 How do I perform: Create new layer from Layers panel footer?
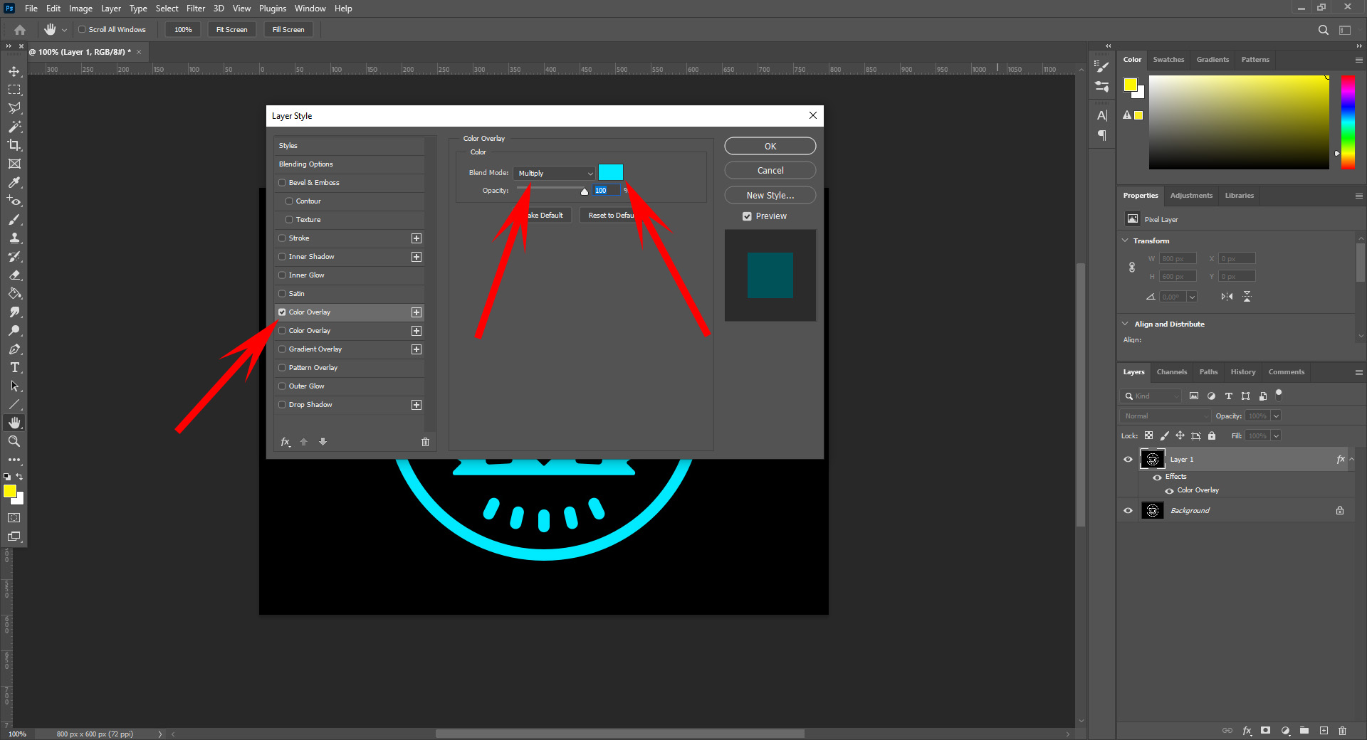click(x=1324, y=730)
